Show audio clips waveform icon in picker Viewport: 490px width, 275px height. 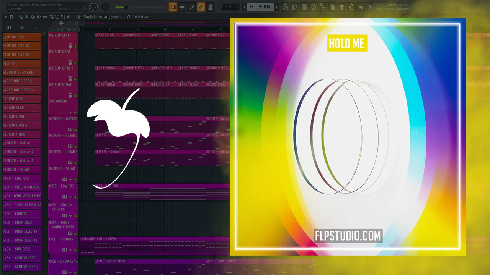point(22,27)
